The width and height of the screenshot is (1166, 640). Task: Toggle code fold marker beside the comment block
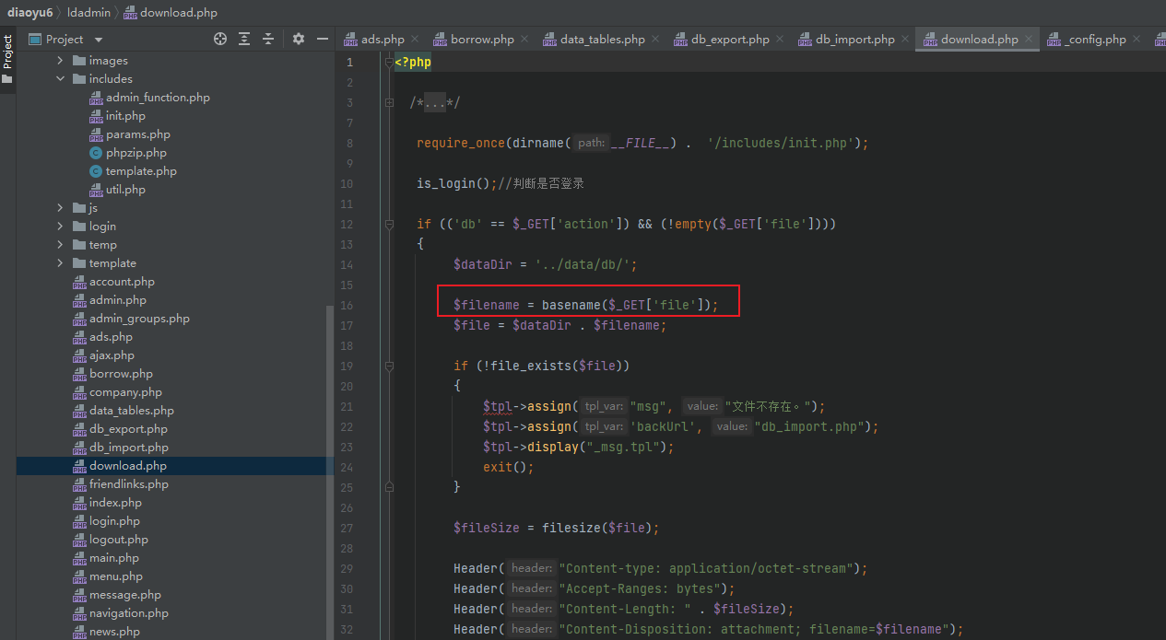390,102
